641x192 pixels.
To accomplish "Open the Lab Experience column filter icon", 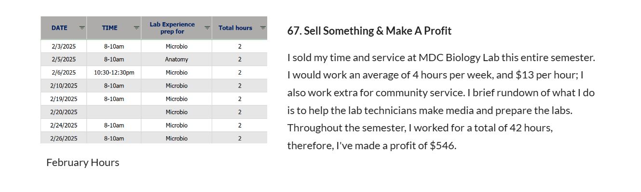I will tap(207, 28).
